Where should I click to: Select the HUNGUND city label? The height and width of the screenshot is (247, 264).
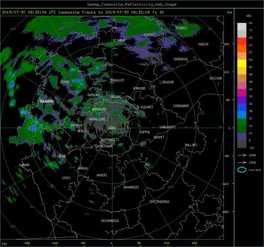tap(139, 88)
